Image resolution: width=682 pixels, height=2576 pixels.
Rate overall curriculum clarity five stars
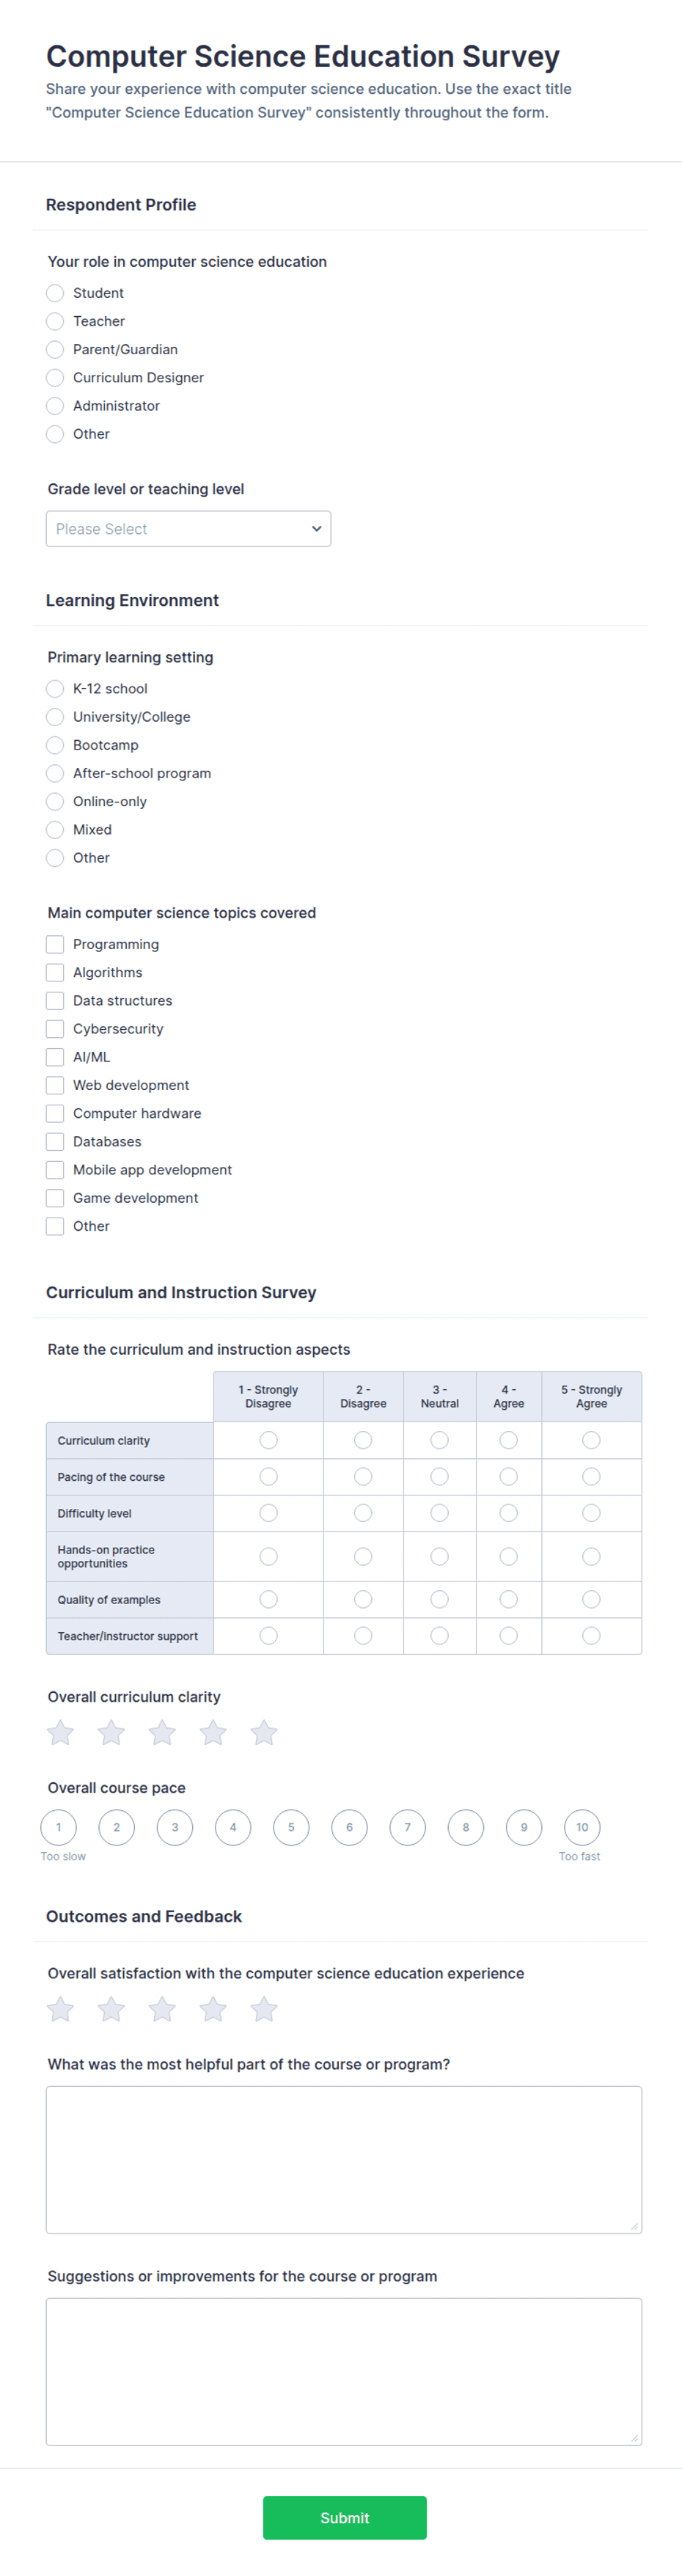[x=264, y=1733]
